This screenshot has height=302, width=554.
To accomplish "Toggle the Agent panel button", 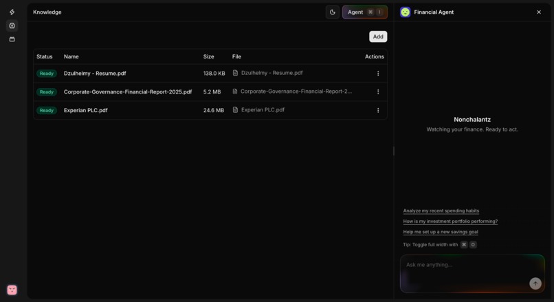I will [364, 12].
